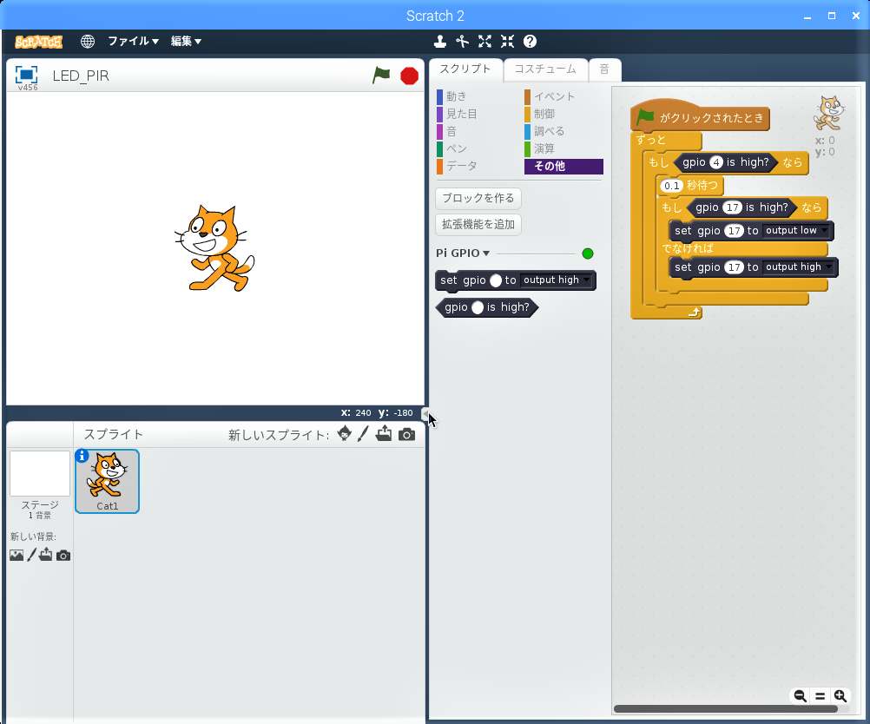Image resolution: width=870 pixels, height=724 pixels.
Task: Click Pi GPIO green status indicator
Action: point(588,253)
